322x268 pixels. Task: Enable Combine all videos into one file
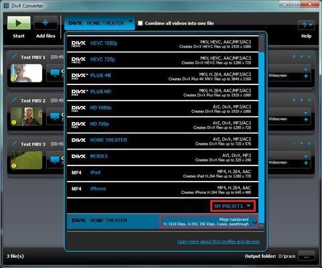140,23
